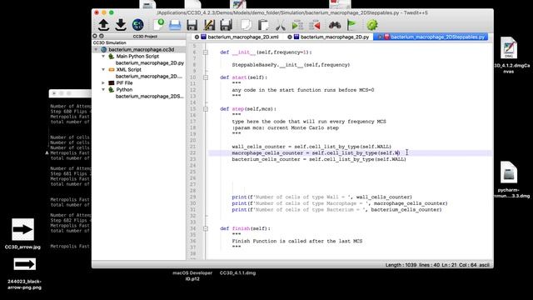Click the print Macrophage statement line 30
The width and height of the screenshot is (533, 300).
point(340,203)
